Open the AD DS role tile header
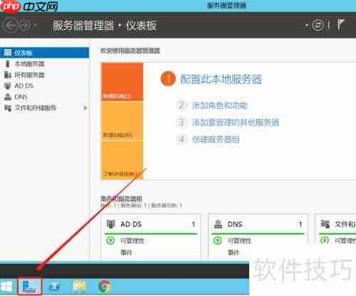This screenshot has width=356, height=296. tap(151, 224)
